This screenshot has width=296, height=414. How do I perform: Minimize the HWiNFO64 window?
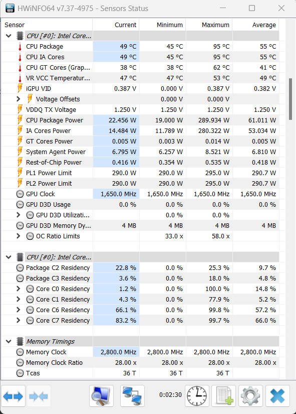[223, 8]
